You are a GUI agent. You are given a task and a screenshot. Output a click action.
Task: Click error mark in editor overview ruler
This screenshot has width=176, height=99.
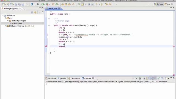(x=174, y=46)
